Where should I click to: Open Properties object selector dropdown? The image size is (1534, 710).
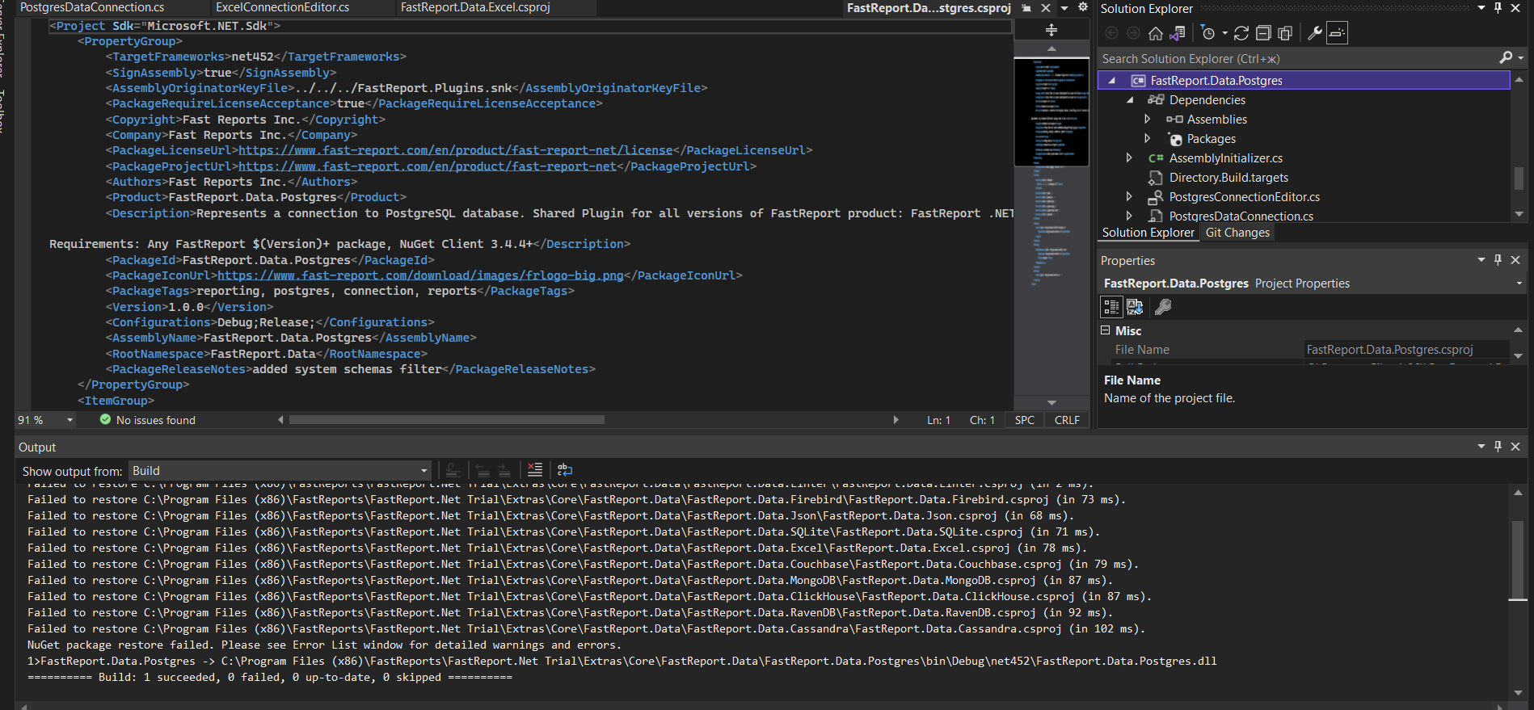pyautogui.click(x=1519, y=284)
